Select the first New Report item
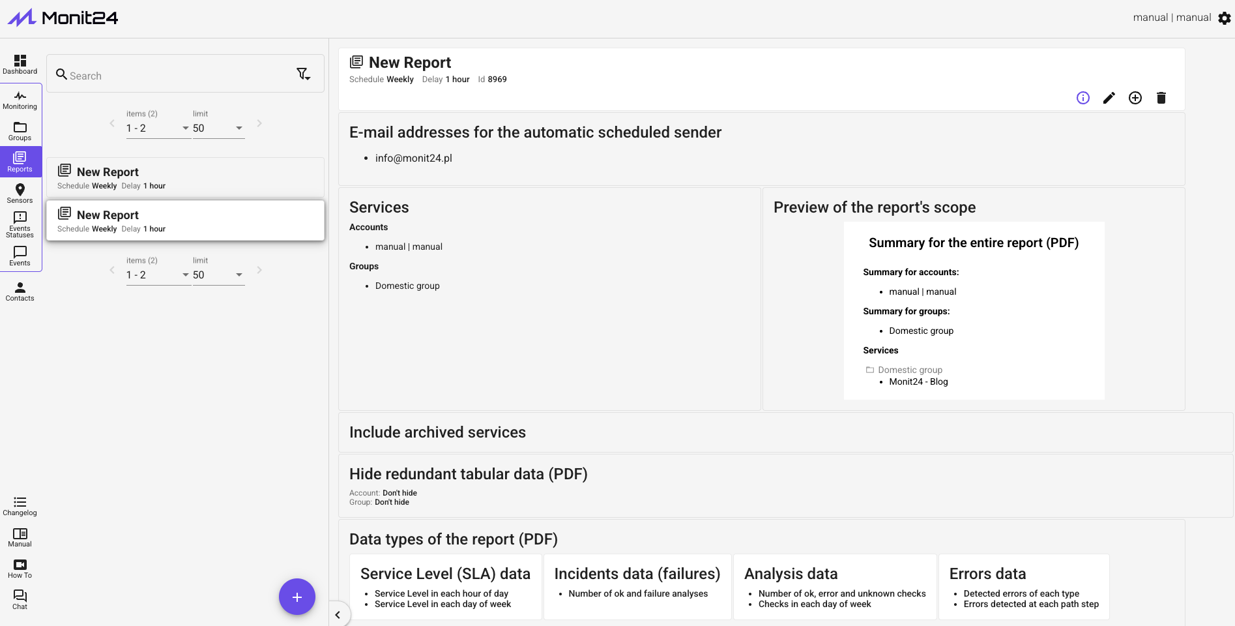 click(185, 177)
